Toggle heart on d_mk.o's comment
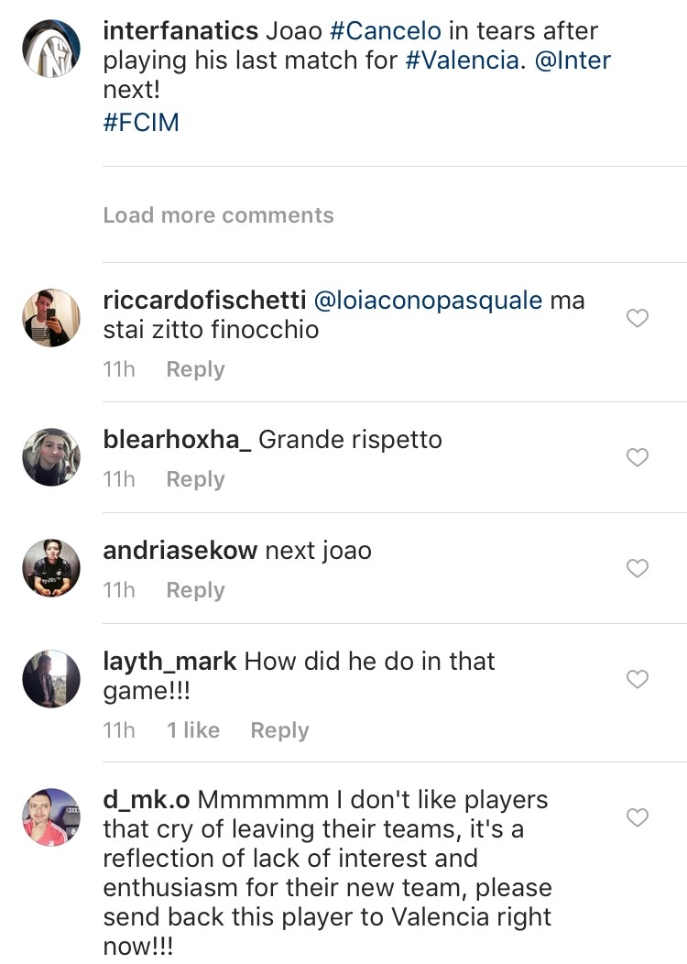Screen dimensions: 687x964 pyautogui.click(x=637, y=817)
